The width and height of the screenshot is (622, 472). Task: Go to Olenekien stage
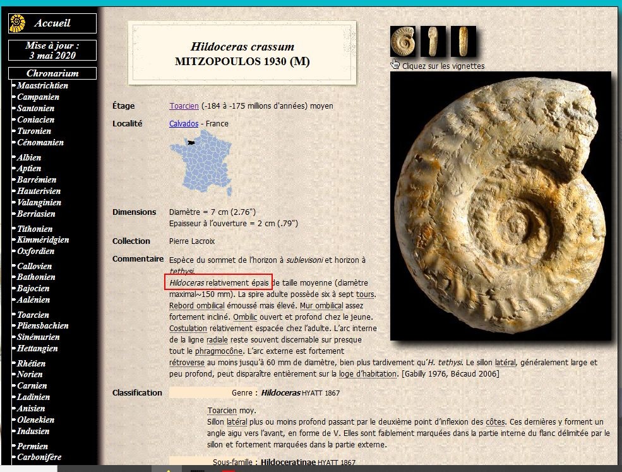(36, 420)
